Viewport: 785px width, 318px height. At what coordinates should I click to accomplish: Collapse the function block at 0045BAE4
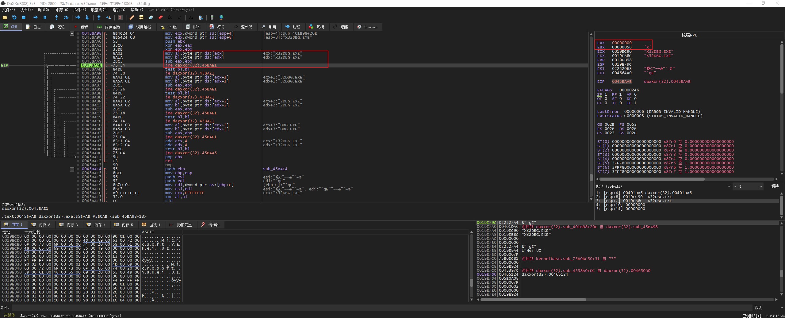(x=72, y=169)
